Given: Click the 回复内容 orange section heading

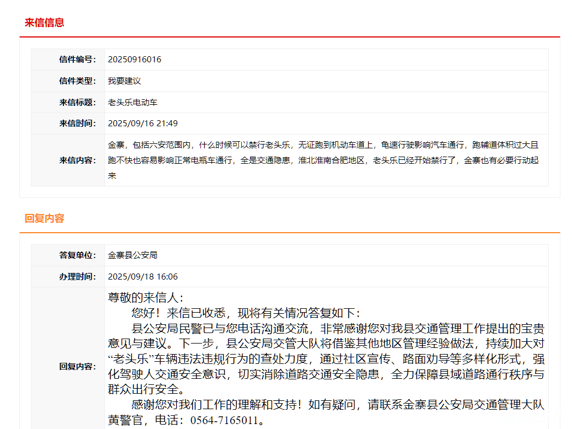Looking at the screenshot, I should pyautogui.click(x=44, y=218).
